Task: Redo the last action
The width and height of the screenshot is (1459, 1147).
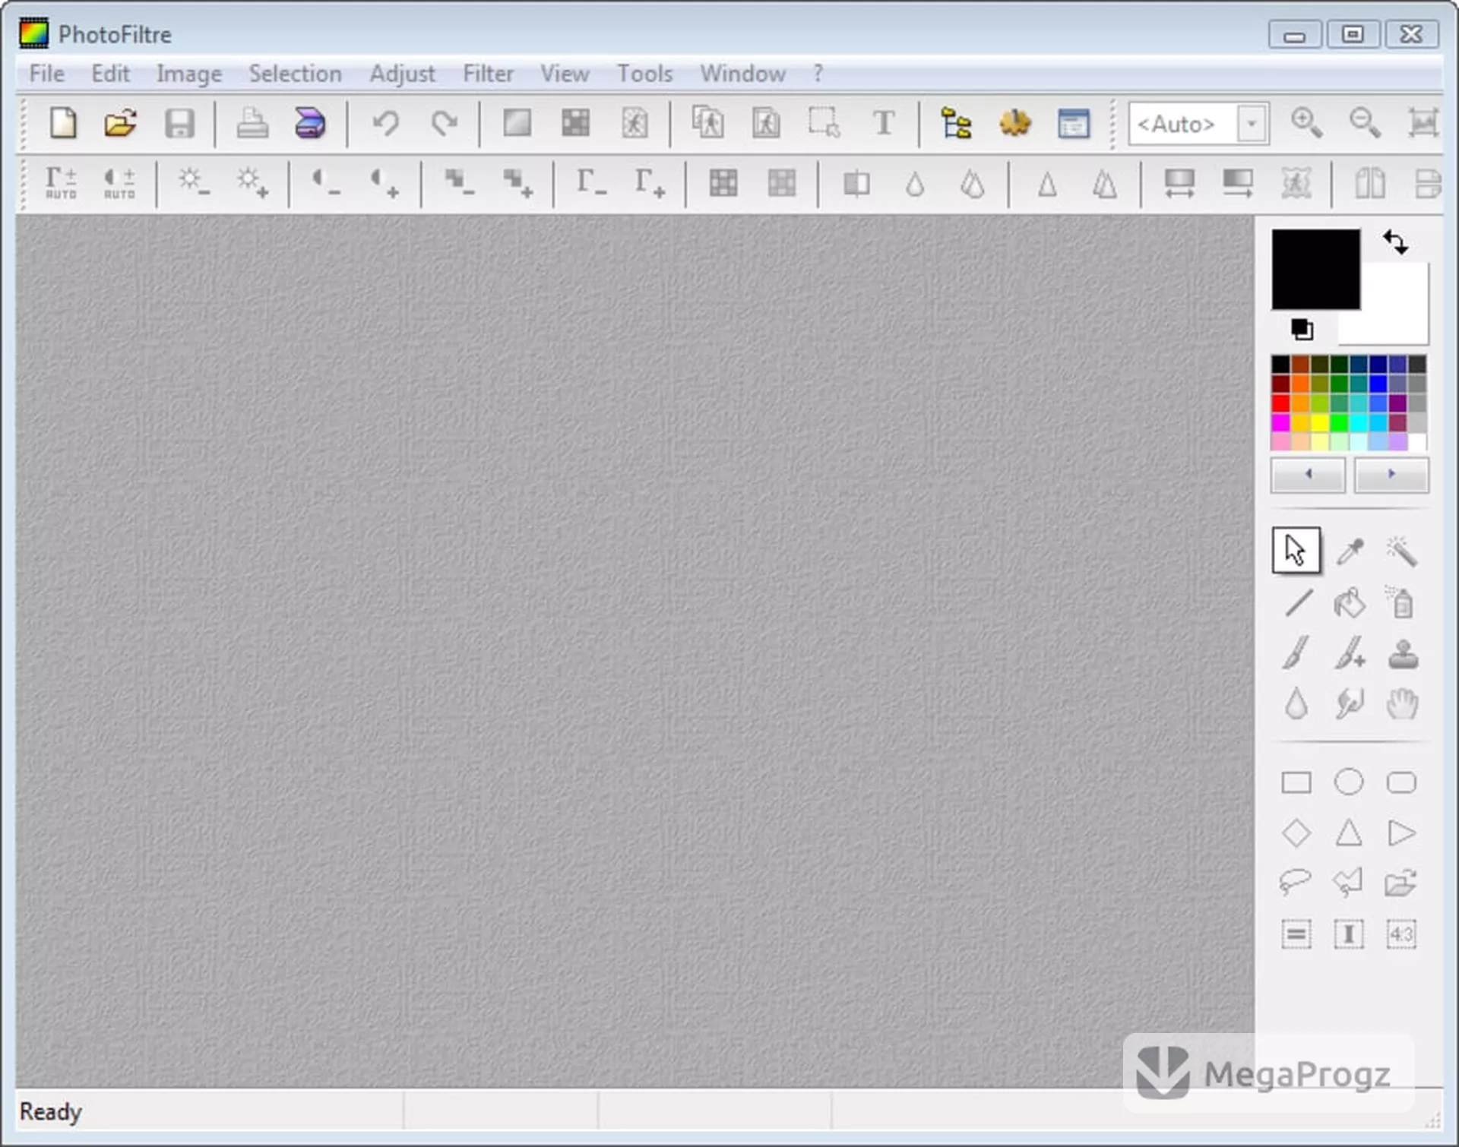Action: 445,123
